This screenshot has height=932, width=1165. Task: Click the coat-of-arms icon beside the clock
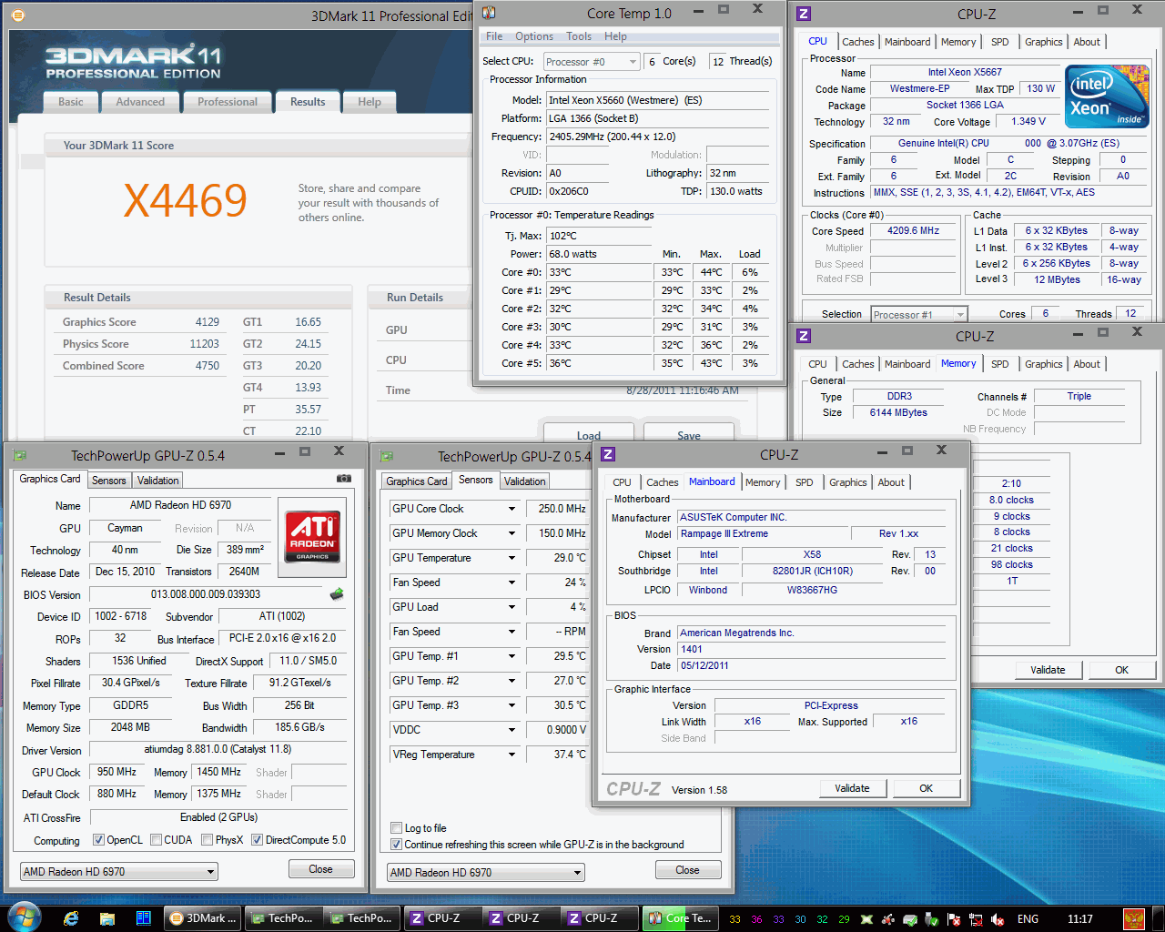(1134, 919)
